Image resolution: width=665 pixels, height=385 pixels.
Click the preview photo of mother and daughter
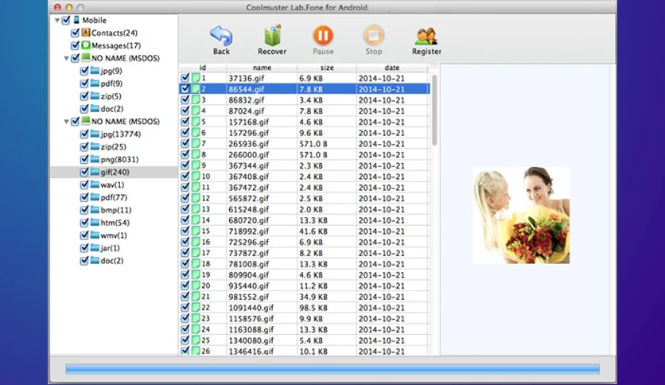tap(521, 215)
